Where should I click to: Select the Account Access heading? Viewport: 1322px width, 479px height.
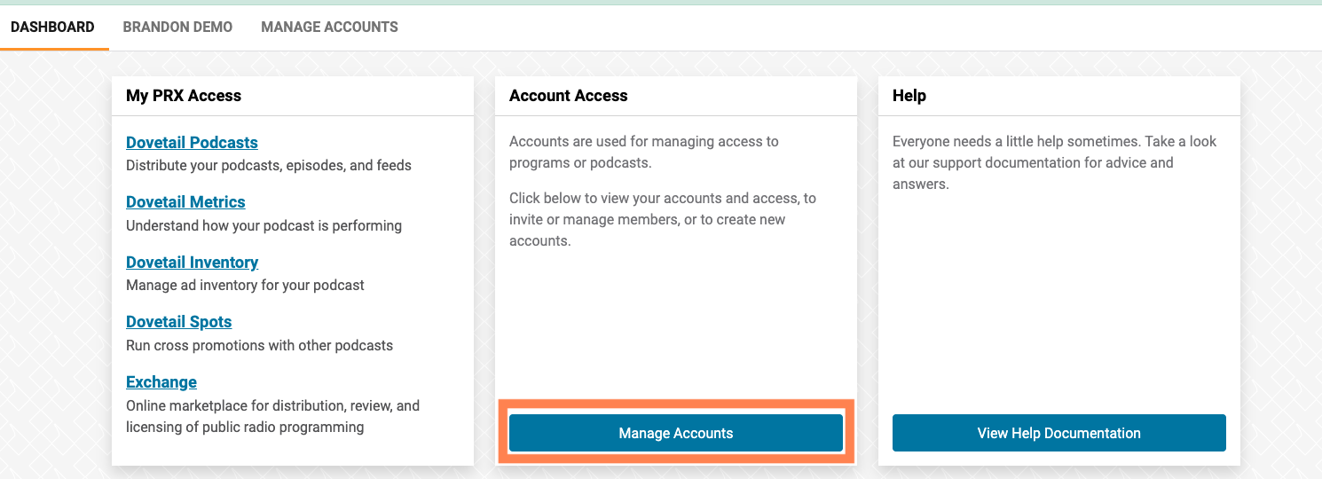(x=568, y=96)
